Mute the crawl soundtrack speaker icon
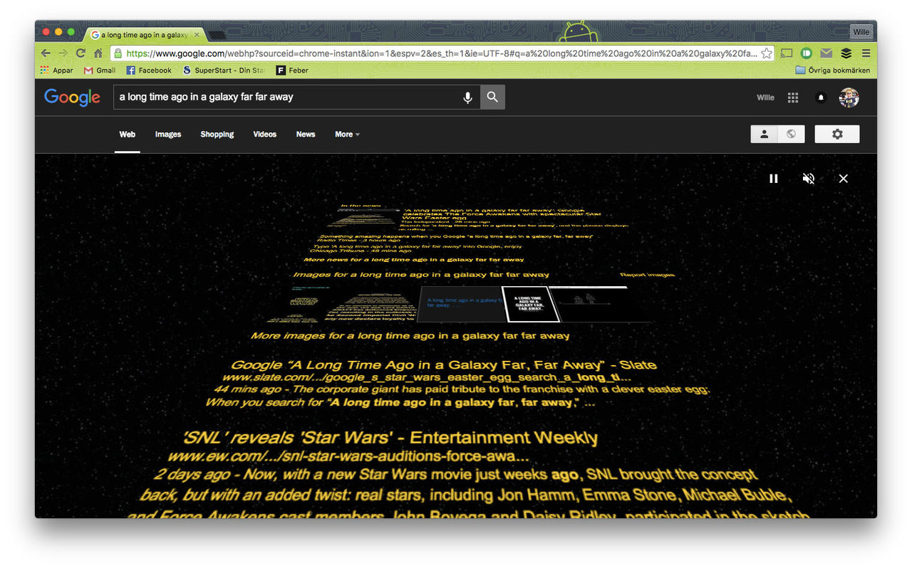 coord(809,178)
